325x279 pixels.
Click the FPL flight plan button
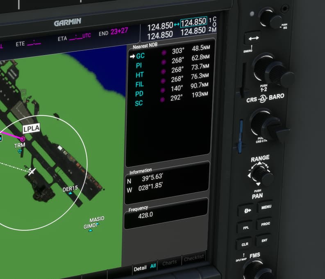pos(246,228)
